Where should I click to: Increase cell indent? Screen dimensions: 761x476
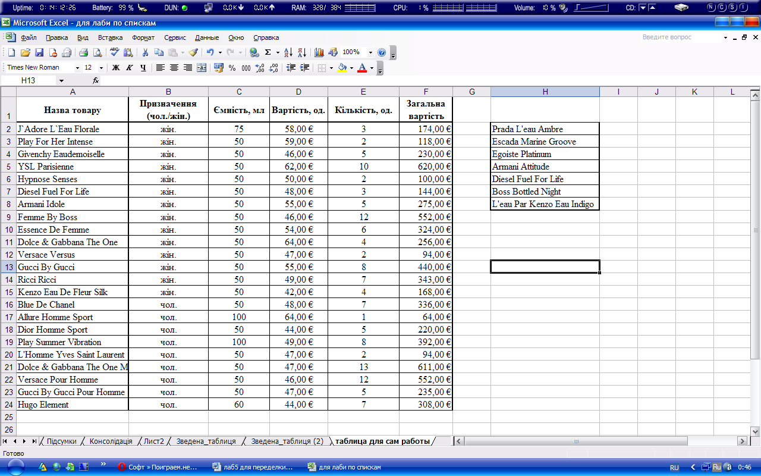305,68
